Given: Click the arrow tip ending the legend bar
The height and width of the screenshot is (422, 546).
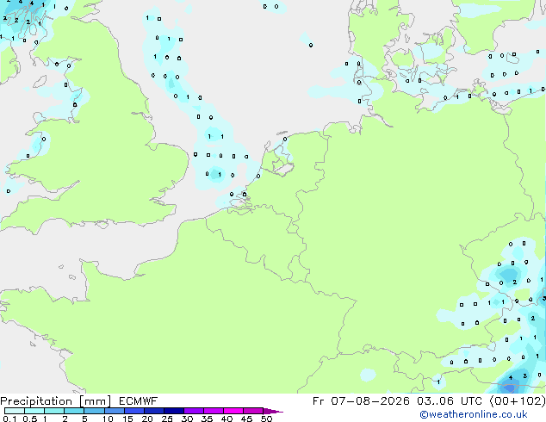Looking at the screenshot, I should pyautogui.click(x=273, y=411).
